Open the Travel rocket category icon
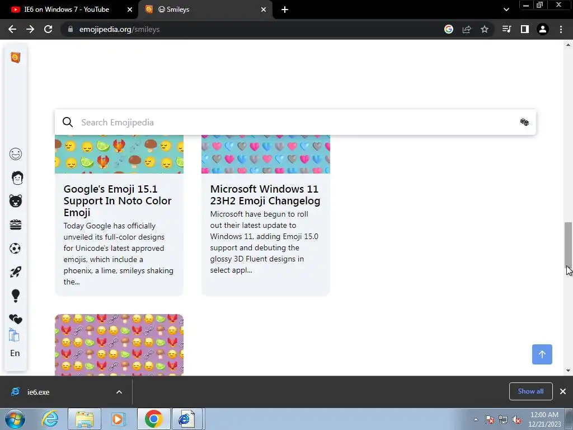Image resolution: width=573 pixels, height=430 pixels. [15, 272]
